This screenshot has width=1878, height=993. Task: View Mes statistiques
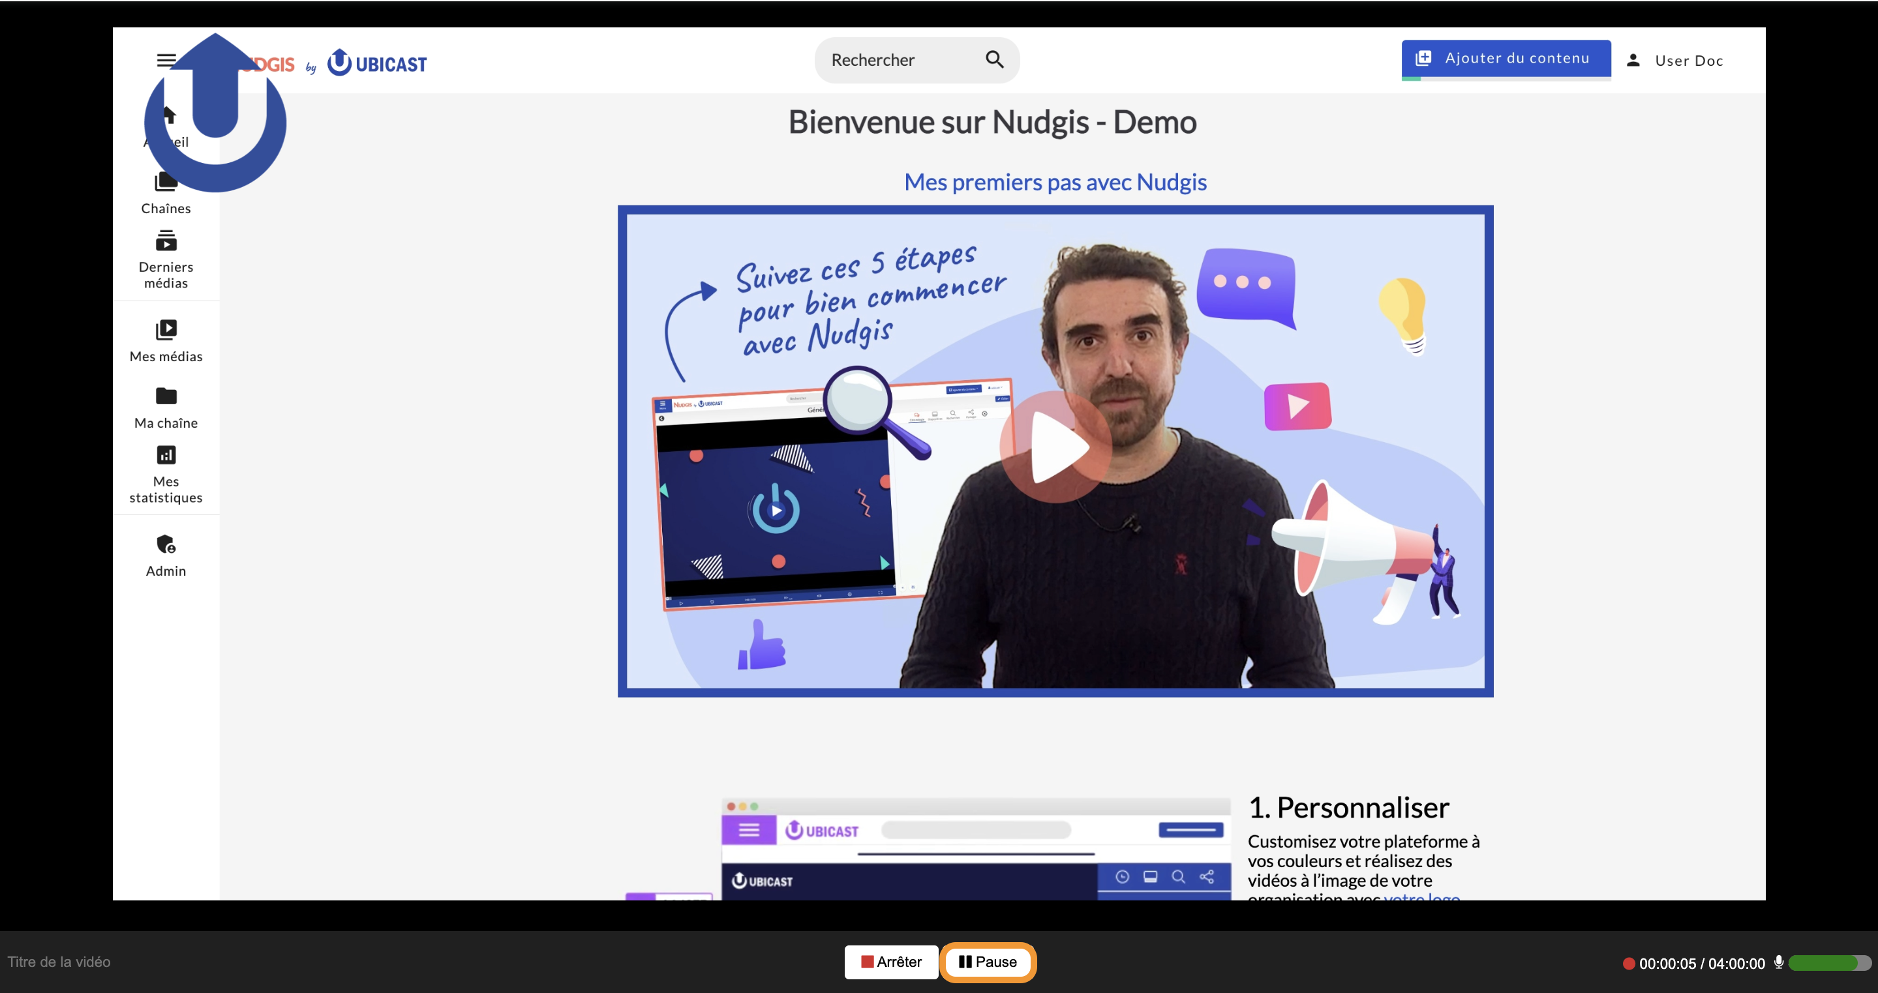166,475
